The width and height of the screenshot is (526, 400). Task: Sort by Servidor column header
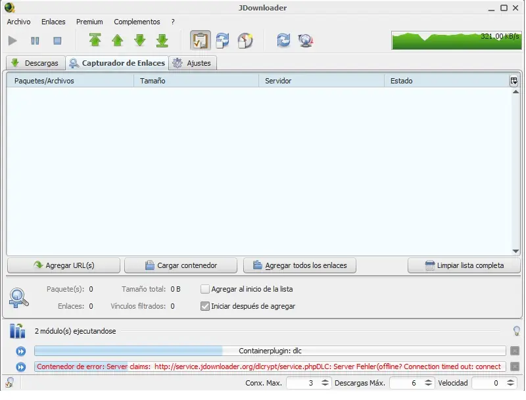pyautogui.click(x=322, y=81)
